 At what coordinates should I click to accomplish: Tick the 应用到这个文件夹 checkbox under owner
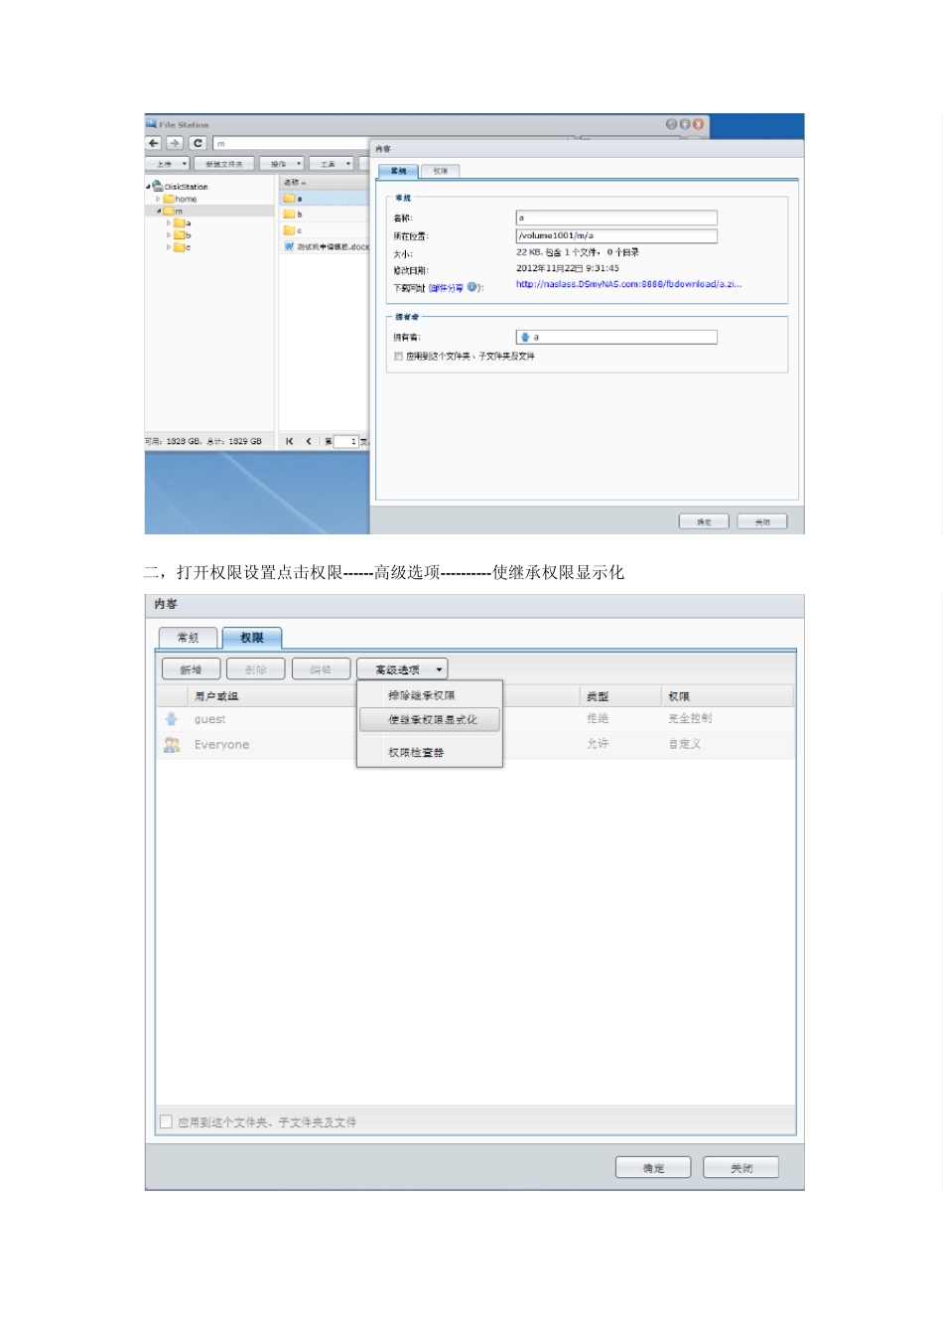(x=398, y=356)
